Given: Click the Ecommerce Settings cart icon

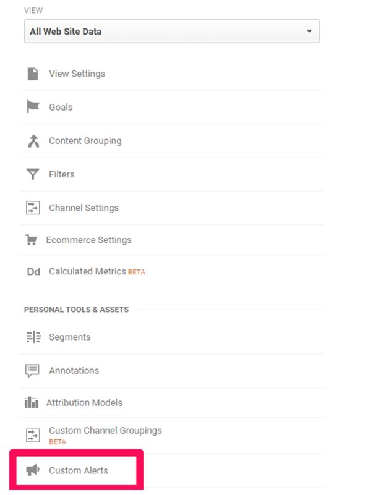Looking at the screenshot, I should pyautogui.click(x=32, y=240).
